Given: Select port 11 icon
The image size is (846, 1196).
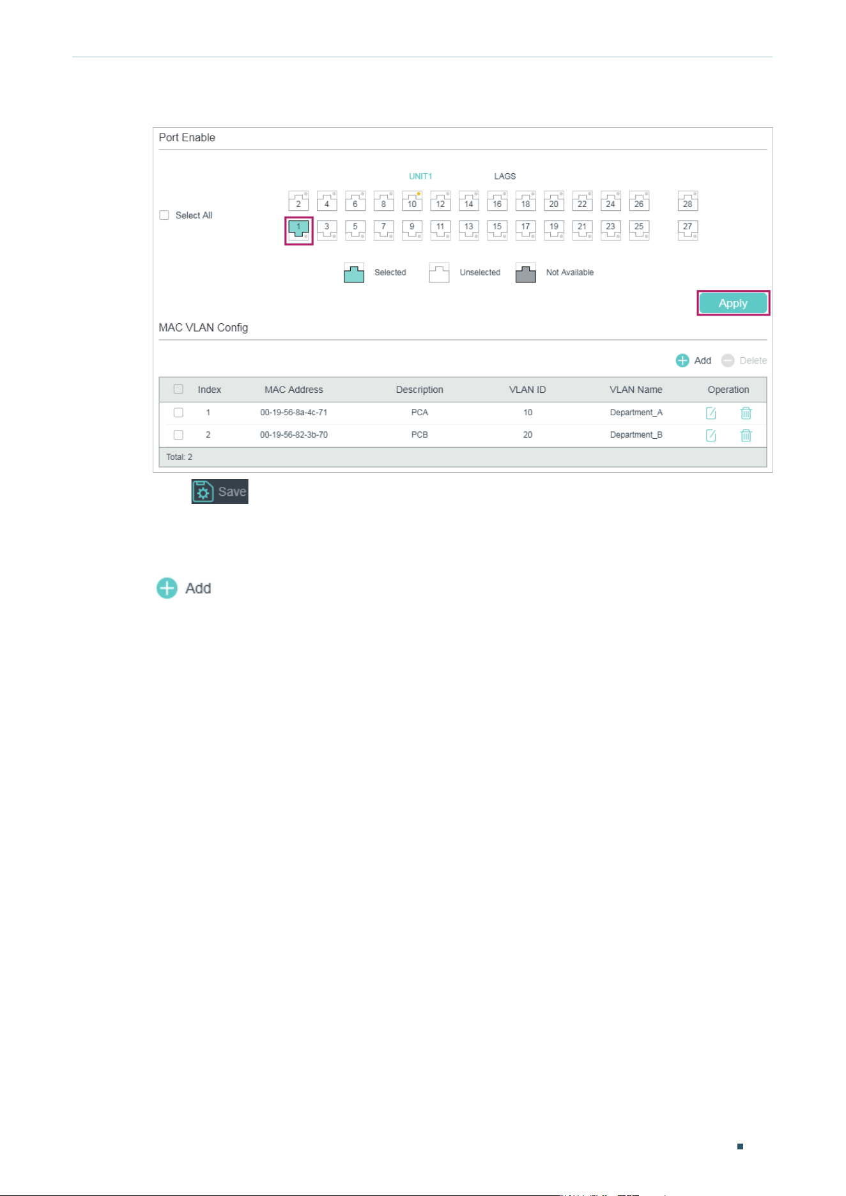Looking at the screenshot, I should coord(440,230).
